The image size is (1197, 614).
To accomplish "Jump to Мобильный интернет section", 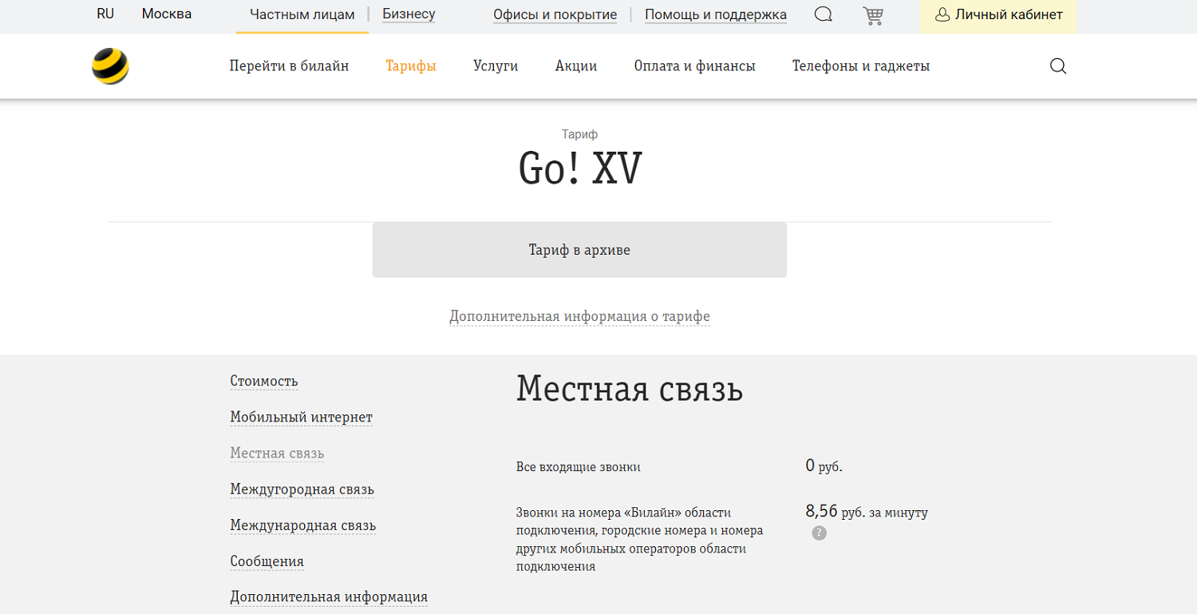I will (301, 418).
